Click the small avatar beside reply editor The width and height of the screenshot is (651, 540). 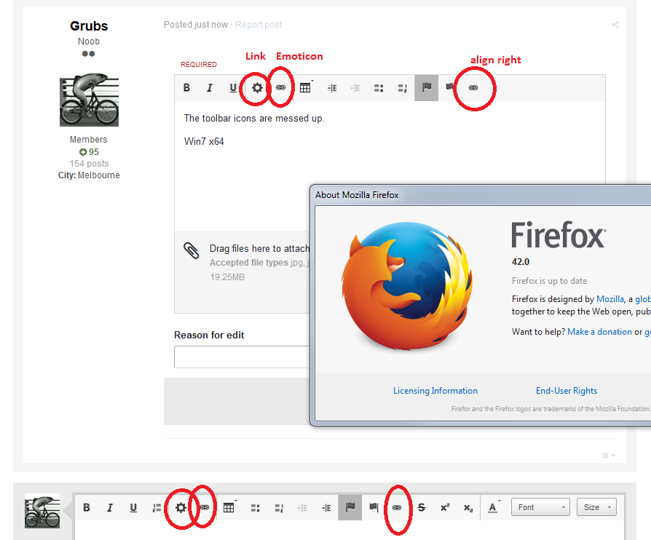[x=42, y=511]
